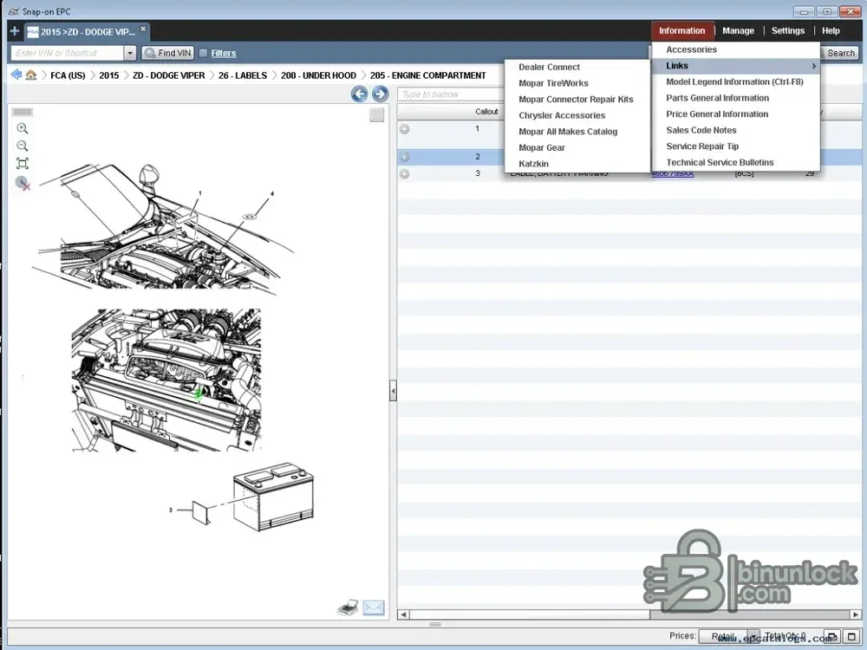Close the 2015 ZD Dodge Viper tab

coord(143,29)
